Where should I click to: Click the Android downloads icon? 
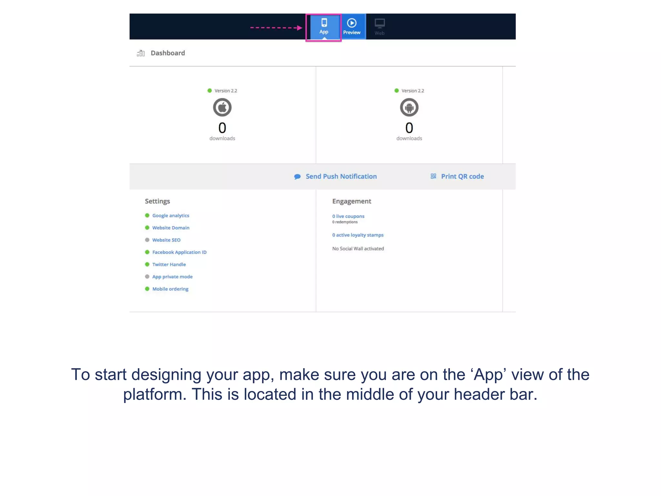[409, 108]
